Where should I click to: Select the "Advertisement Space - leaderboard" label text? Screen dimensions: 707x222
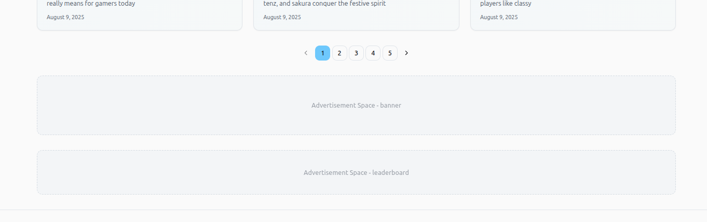[x=356, y=172]
